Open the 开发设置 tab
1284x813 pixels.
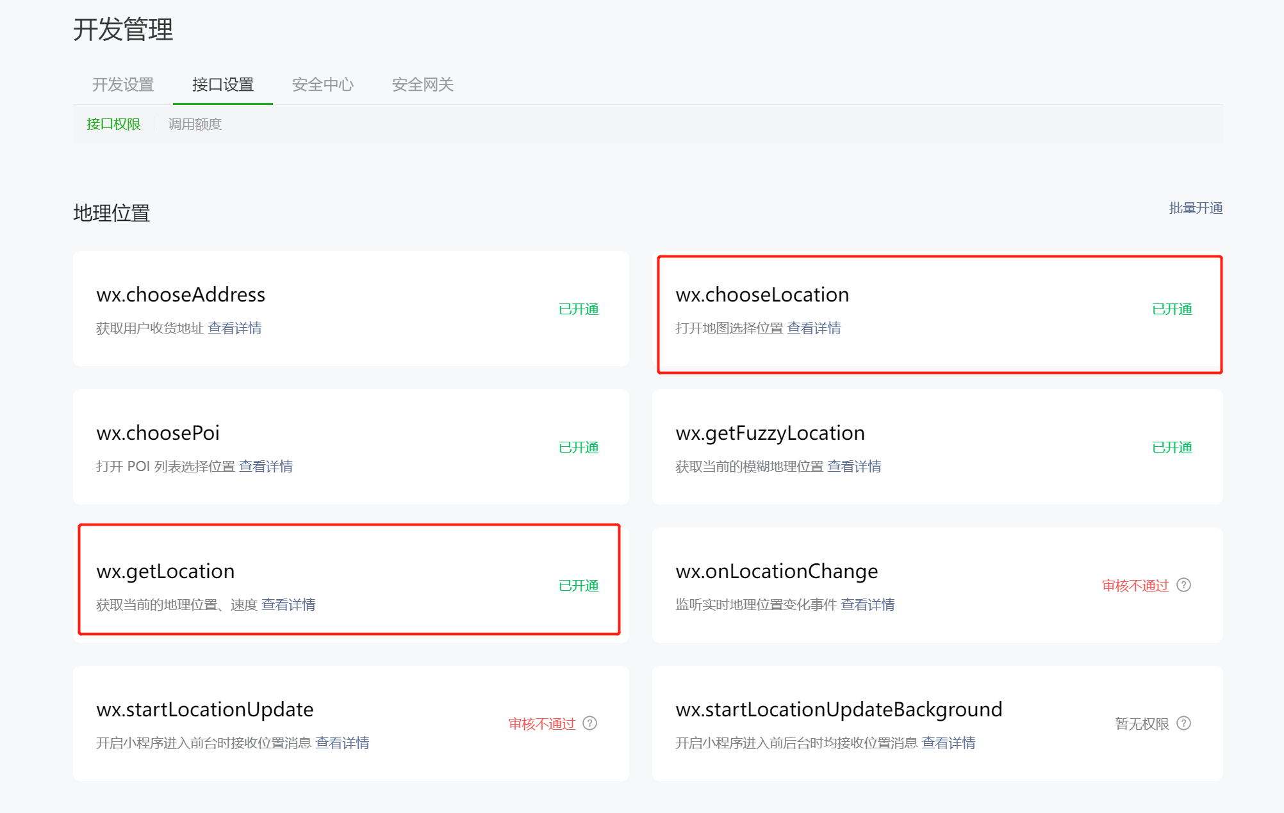[x=123, y=85]
